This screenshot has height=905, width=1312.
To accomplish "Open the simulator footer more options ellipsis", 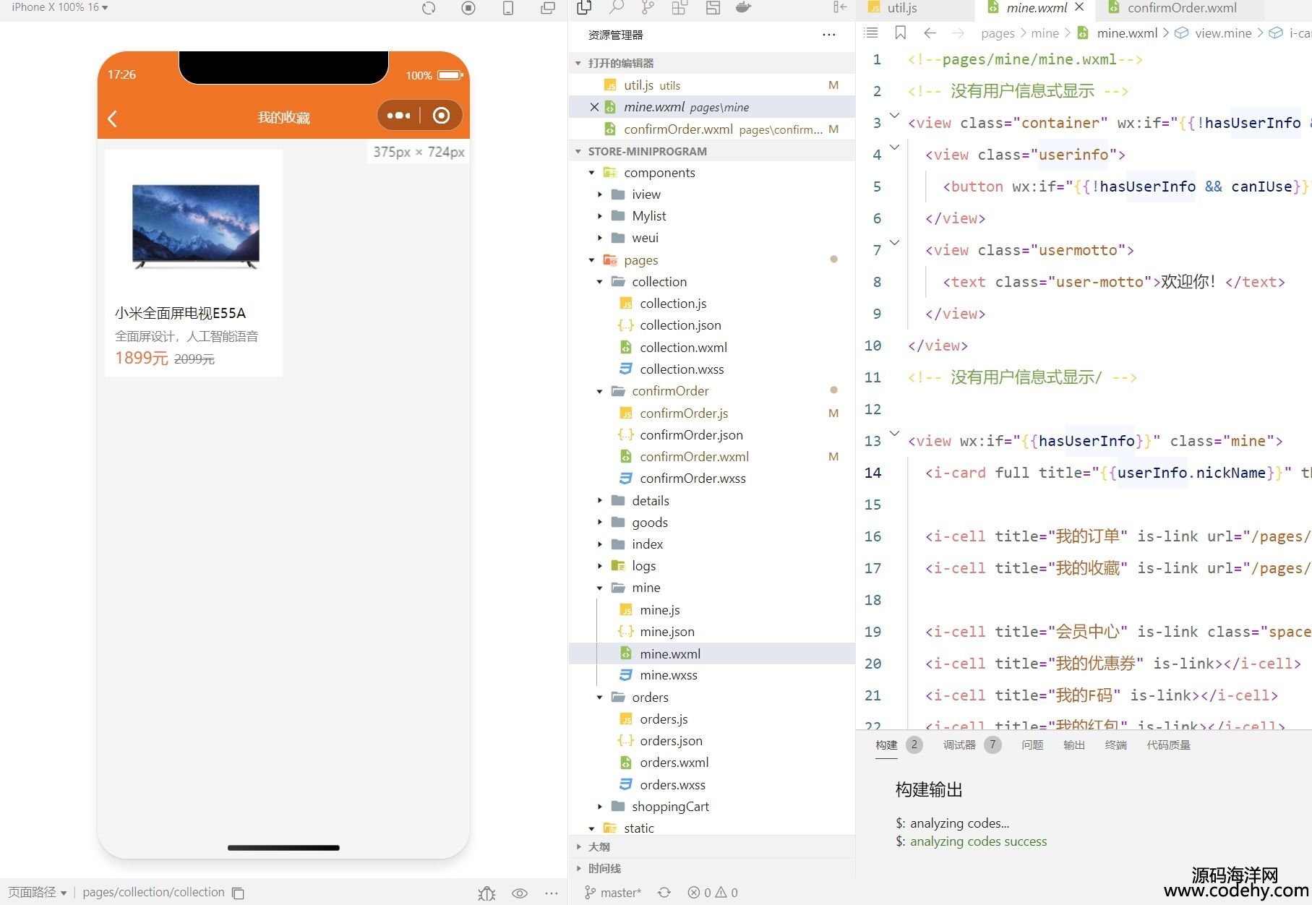I will click(x=552, y=893).
